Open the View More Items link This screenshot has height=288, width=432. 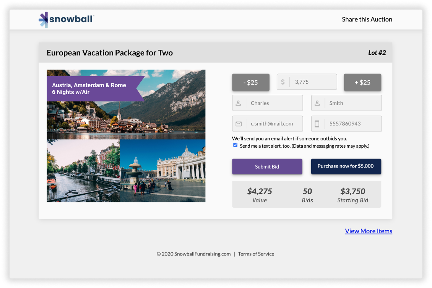(369, 231)
